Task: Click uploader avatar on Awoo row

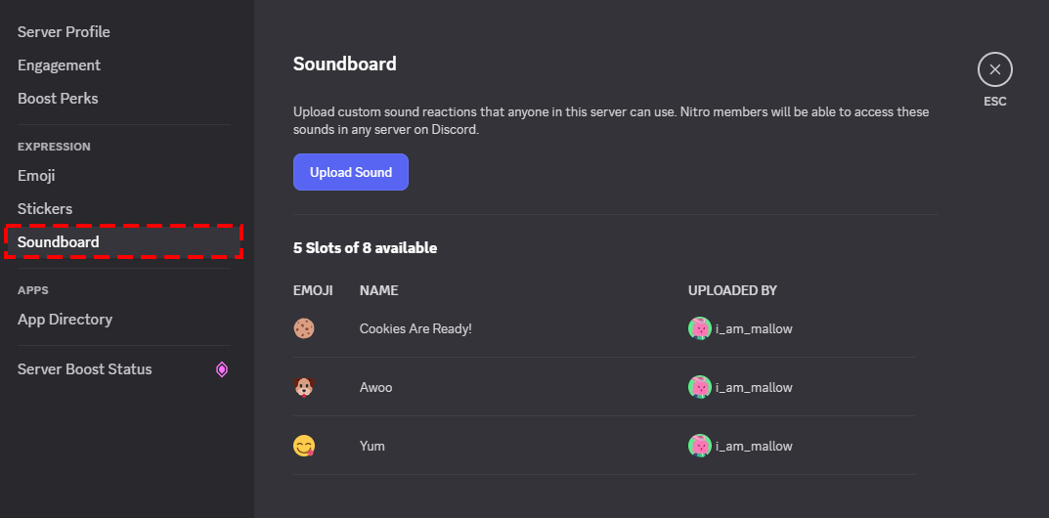Action: (x=699, y=388)
